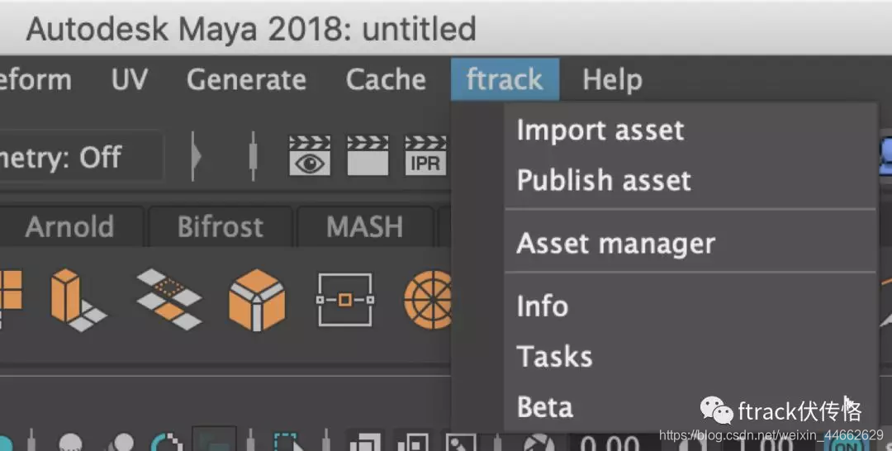Open the Generate menu
This screenshot has width=892, height=451.
246,79
